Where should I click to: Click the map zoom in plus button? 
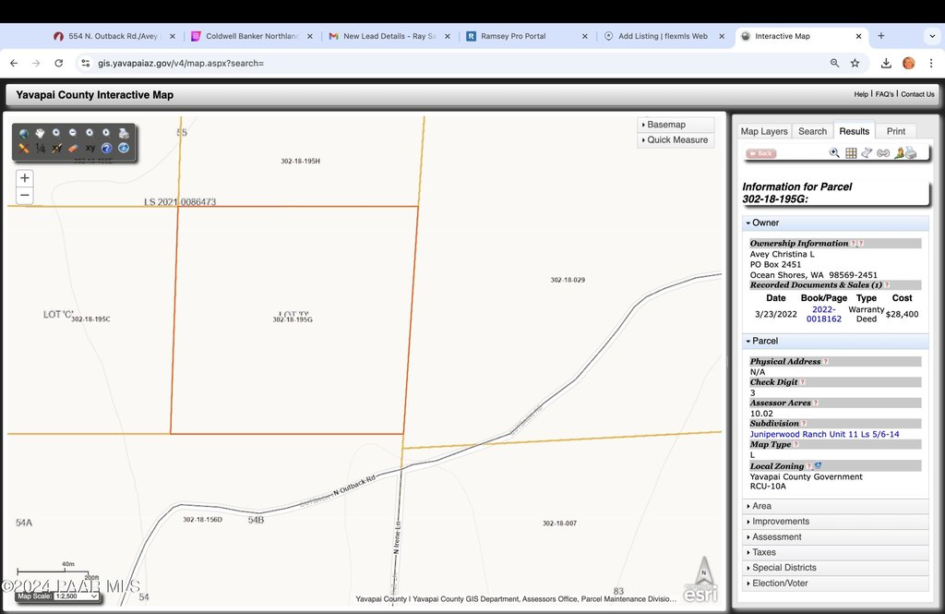point(25,178)
